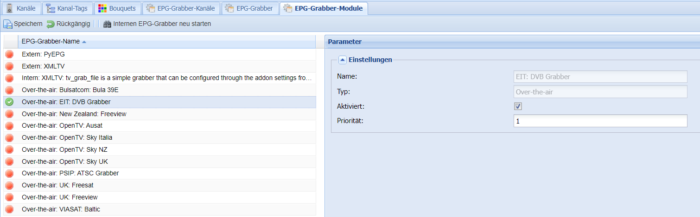Click the Priorität input field
Viewport: 700px width, 217px height.
pos(600,121)
